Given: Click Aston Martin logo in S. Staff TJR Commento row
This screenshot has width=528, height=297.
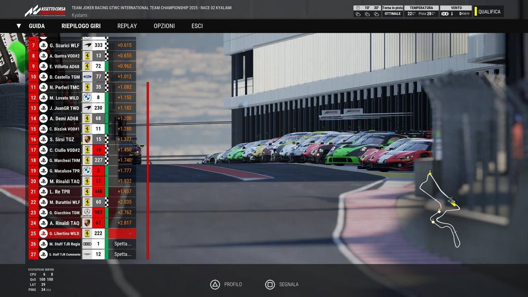Looking at the screenshot, I should (x=87, y=255).
